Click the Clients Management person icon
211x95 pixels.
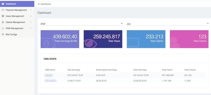(3, 22)
